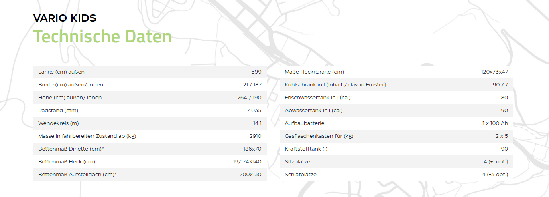Screen dimensions: 549x197
Task: Click the VARIO KIDS title
Action: click(x=65, y=18)
